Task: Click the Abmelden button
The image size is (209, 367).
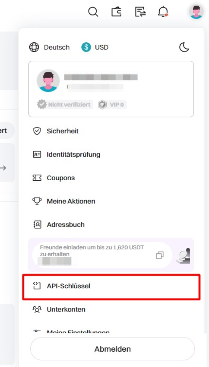Action: click(x=112, y=349)
